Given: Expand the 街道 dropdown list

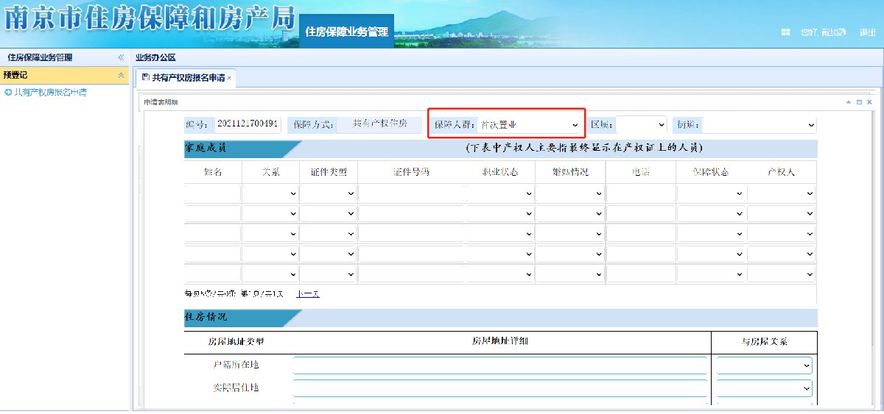Looking at the screenshot, I should 760,125.
